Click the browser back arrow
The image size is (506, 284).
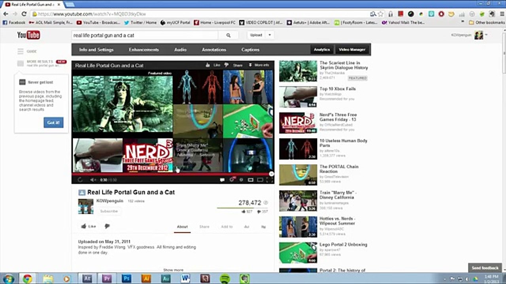click(x=6, y=14)
